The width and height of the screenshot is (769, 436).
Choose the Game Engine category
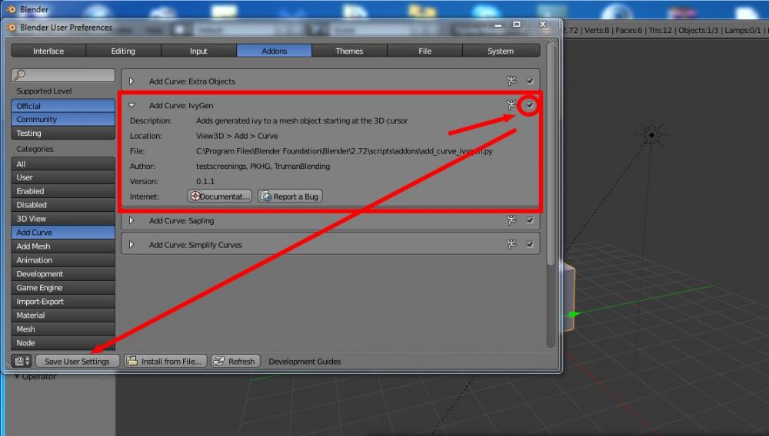[x=63, y=288]
